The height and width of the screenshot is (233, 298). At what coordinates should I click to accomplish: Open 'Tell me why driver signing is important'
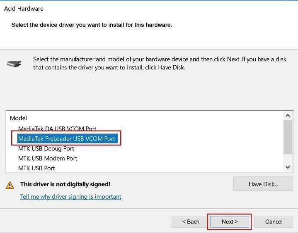tap(71, 197)
